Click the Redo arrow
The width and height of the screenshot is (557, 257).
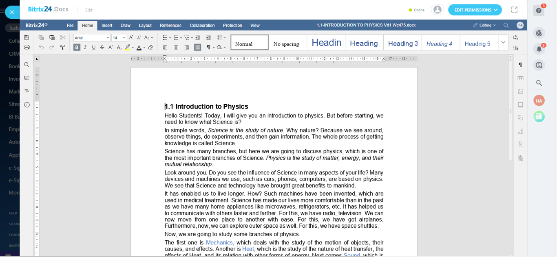point(52,47)
